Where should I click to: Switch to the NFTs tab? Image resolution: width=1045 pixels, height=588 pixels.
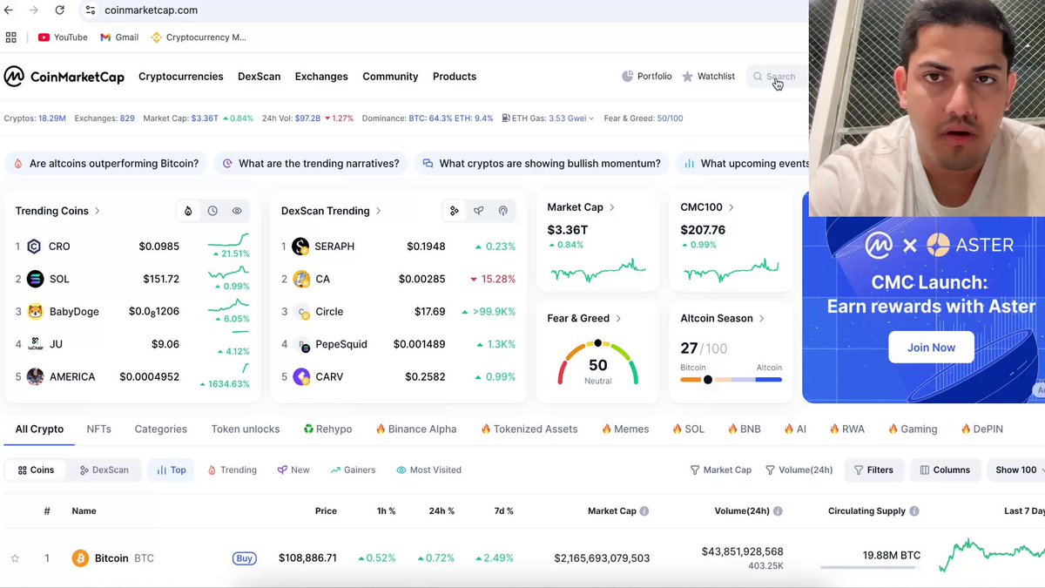[x=98, y=429]
